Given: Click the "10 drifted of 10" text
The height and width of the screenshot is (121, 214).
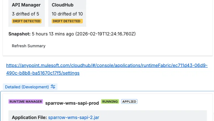Looking at the screenshot, I should [x=67, y=14].
